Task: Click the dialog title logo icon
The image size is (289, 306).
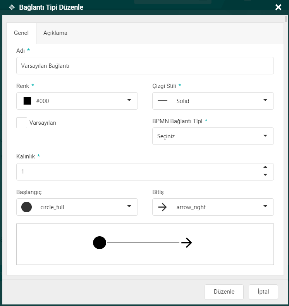Action: 12,7
